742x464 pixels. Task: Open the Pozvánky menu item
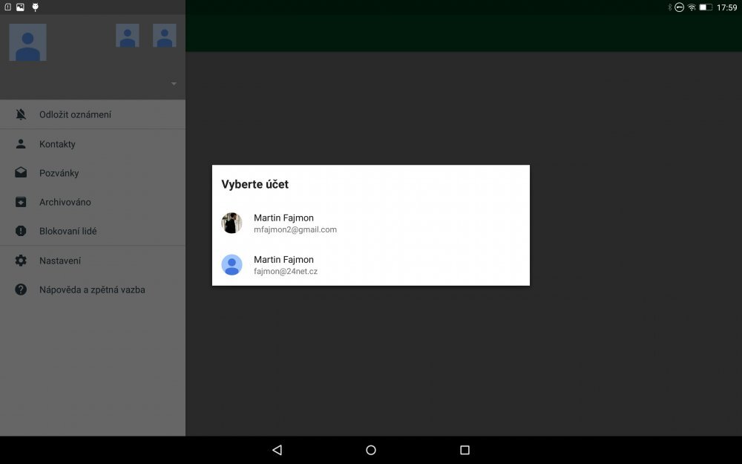pos(58,173)
